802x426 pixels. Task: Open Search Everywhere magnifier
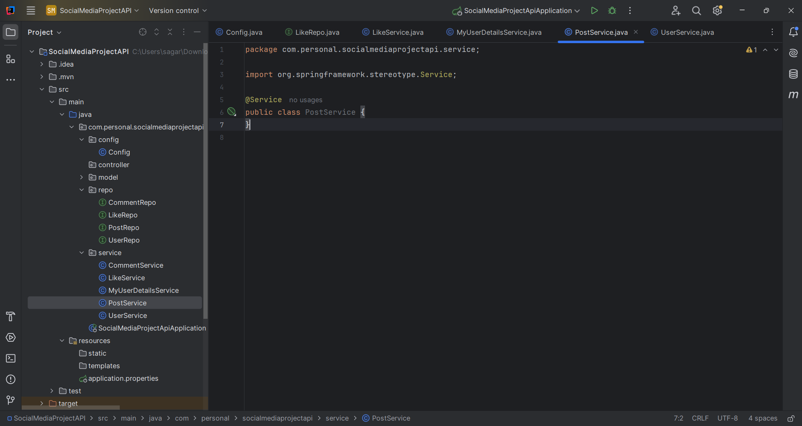coord(696,10)
